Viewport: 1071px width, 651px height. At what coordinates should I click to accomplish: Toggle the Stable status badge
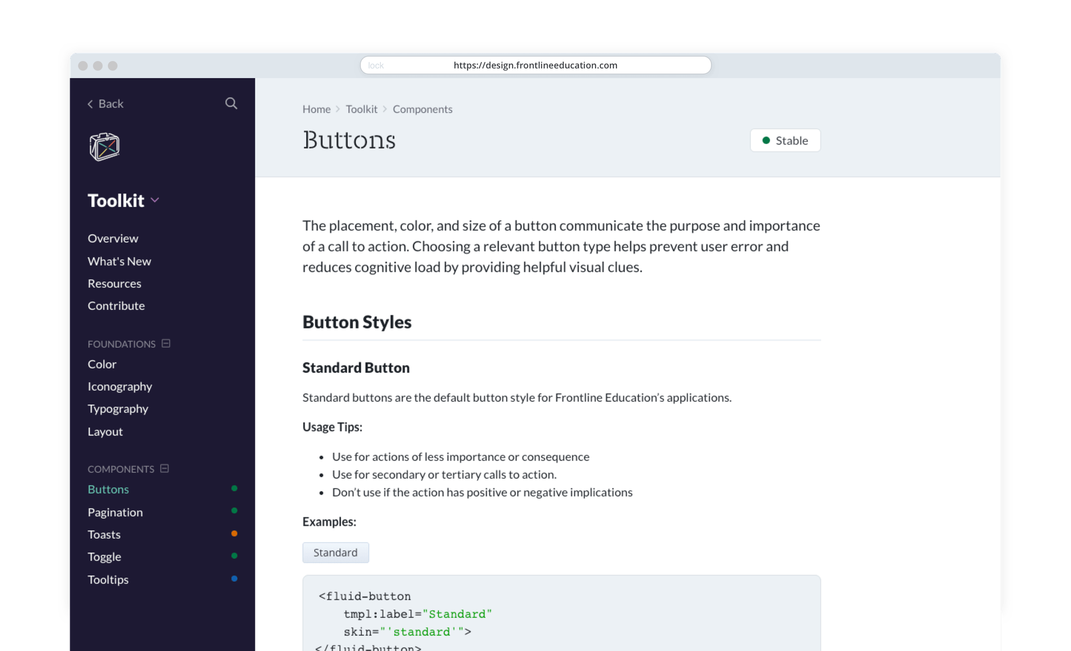point(784,140)
